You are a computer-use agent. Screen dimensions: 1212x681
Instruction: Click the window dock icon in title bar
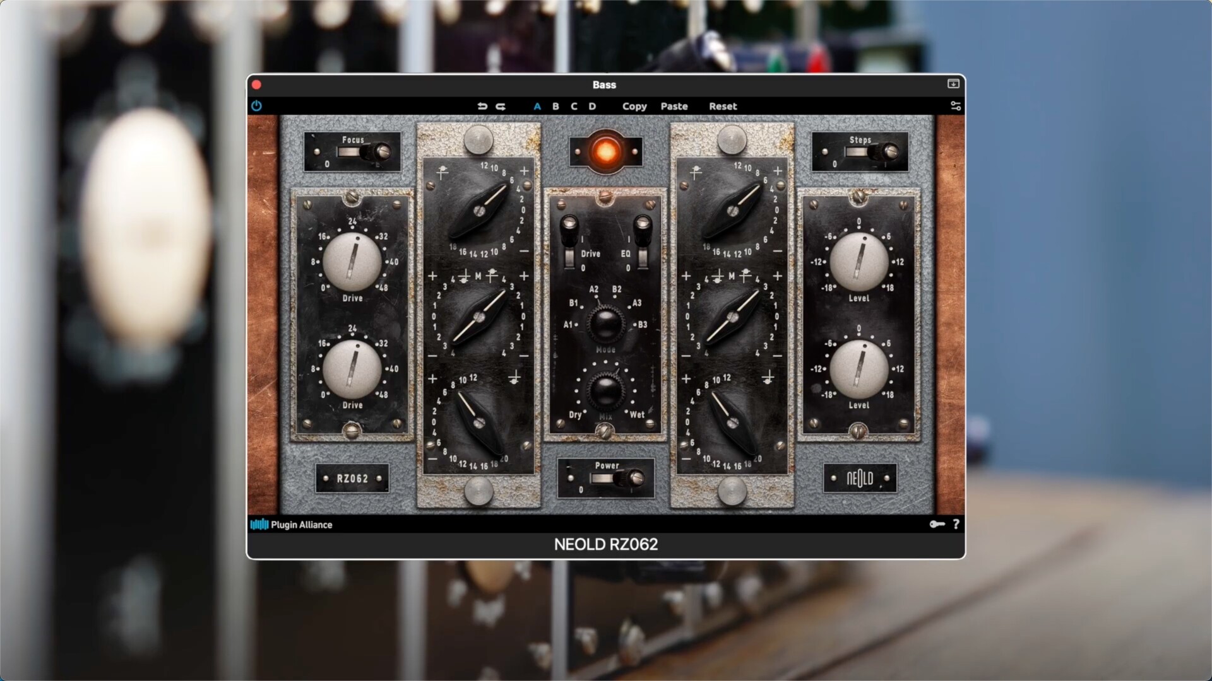(953, 84)
